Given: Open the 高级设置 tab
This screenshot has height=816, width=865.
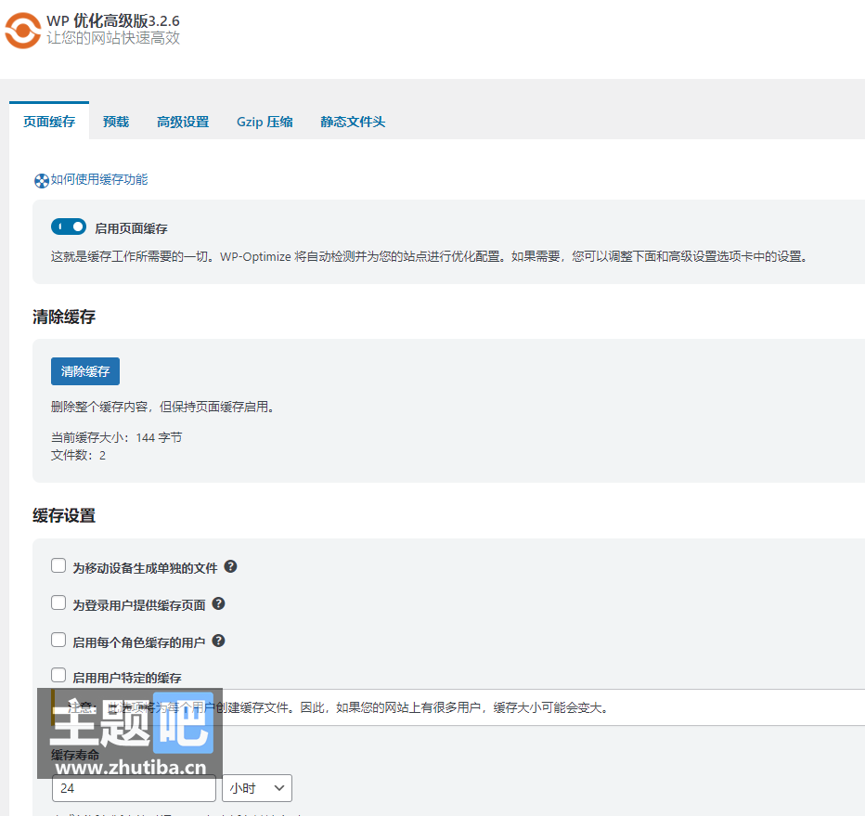Looking at the screenshot, I should (x=183, y=122).
